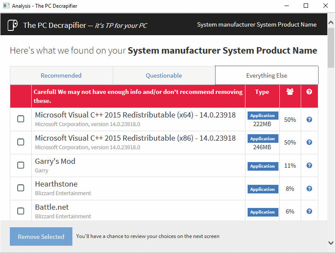
Task: Click Application badge for Visual C++ (x64)
Action: 263,115
